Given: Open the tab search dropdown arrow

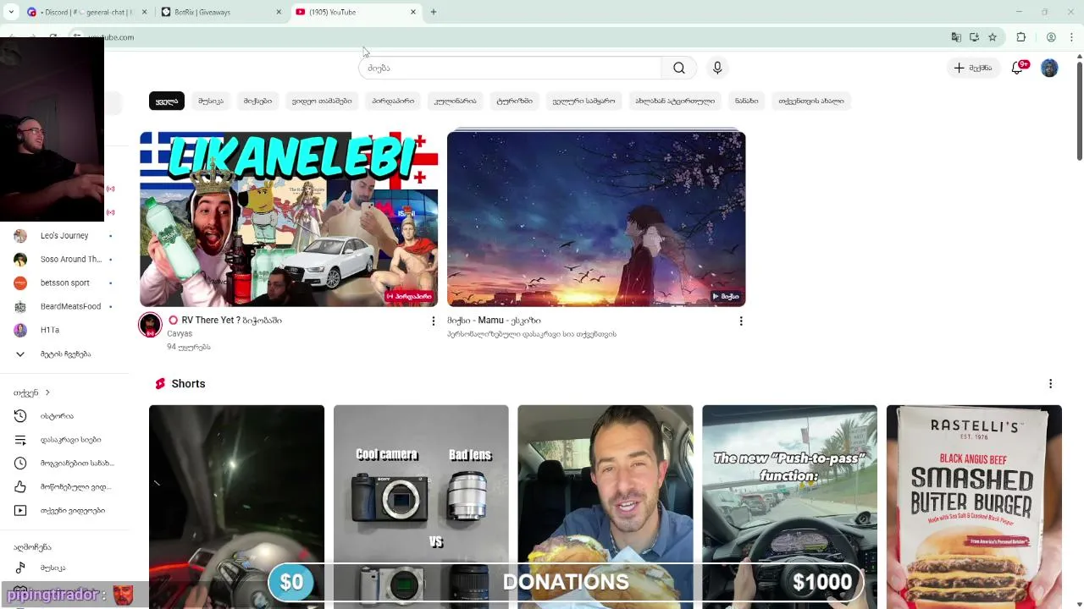Looking at the screenshot, I should [x=11, y=12].
